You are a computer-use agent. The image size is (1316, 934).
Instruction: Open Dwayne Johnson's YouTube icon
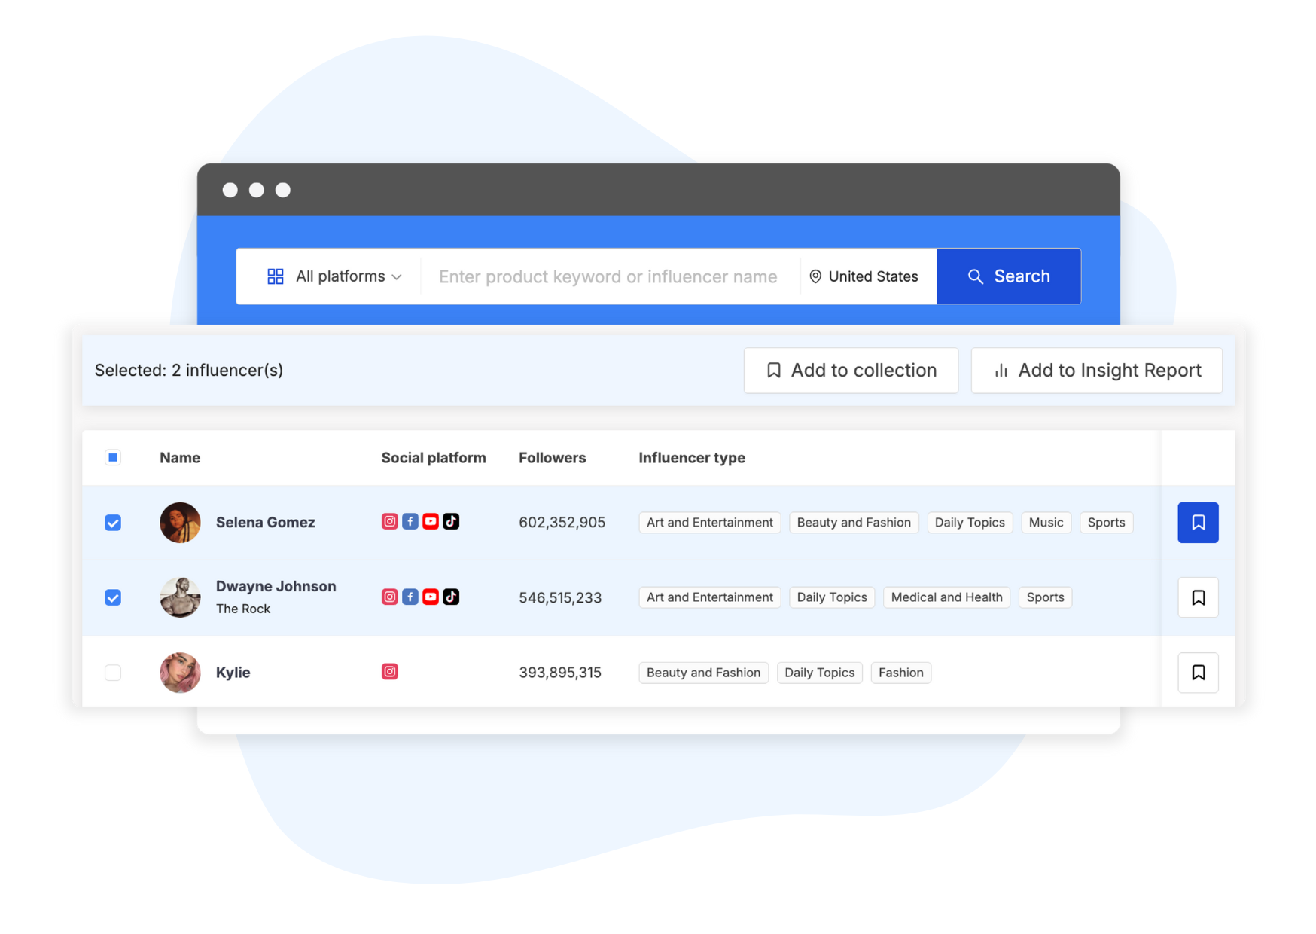pos(431,597)
